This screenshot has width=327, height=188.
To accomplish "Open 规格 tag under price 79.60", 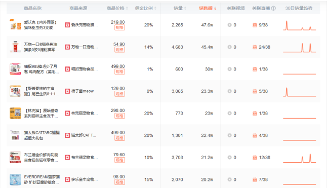I will (x=119, y=160).
